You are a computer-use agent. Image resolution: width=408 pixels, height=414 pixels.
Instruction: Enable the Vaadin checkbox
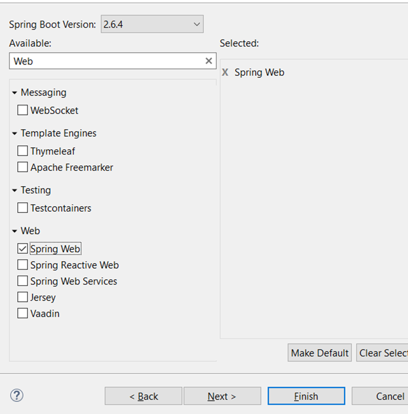[23, 313]
